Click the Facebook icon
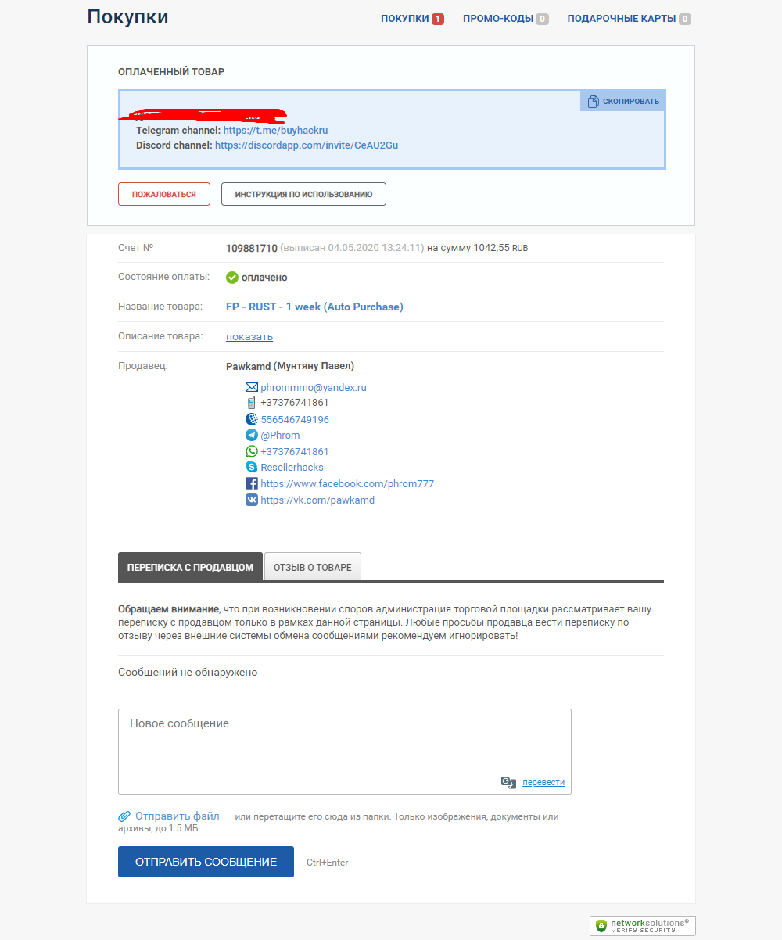782x940 pixels. [251, 483]
